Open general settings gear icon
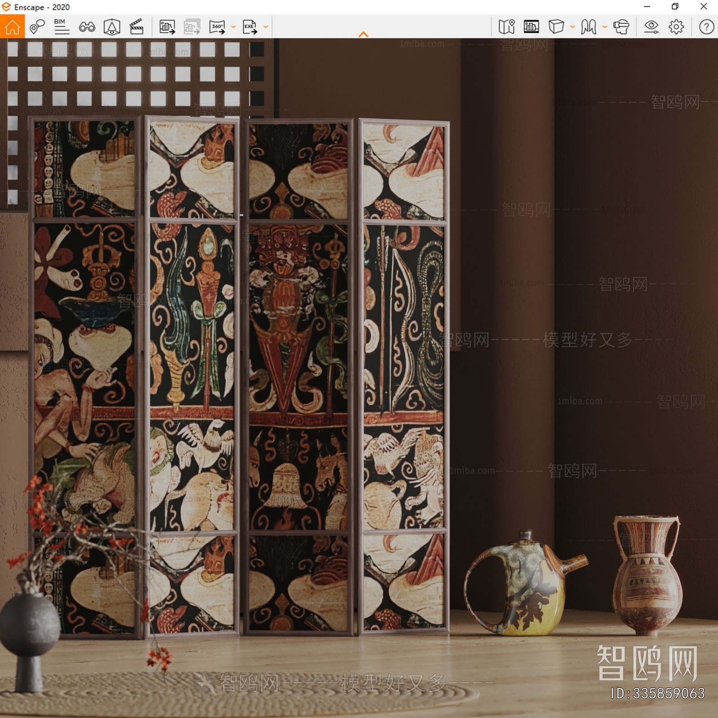The image size is (718, 718). [676, 27]
